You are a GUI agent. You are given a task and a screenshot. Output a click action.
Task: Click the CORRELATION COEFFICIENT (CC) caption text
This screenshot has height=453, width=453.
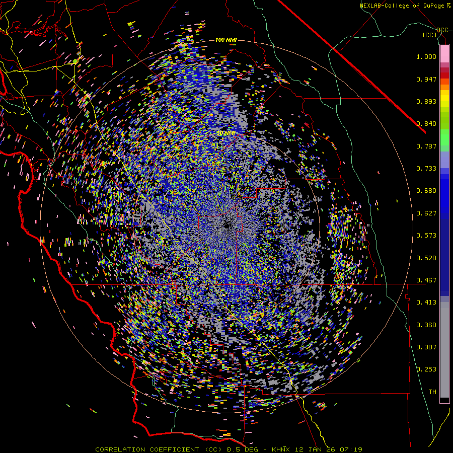[159, 449]
